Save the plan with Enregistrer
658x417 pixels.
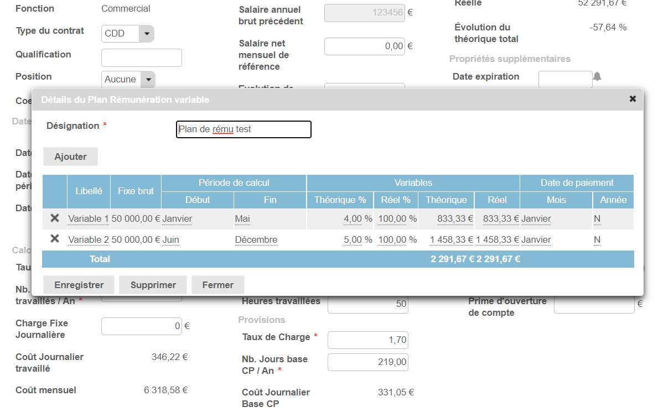click(x=79, y=285)
